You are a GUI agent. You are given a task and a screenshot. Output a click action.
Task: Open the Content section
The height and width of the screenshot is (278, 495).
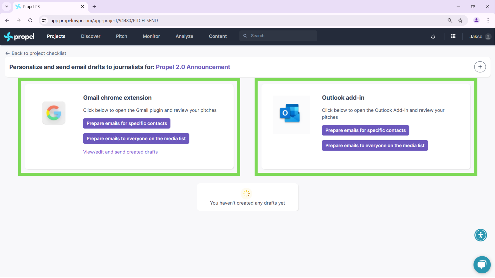(x=218, y=36)
